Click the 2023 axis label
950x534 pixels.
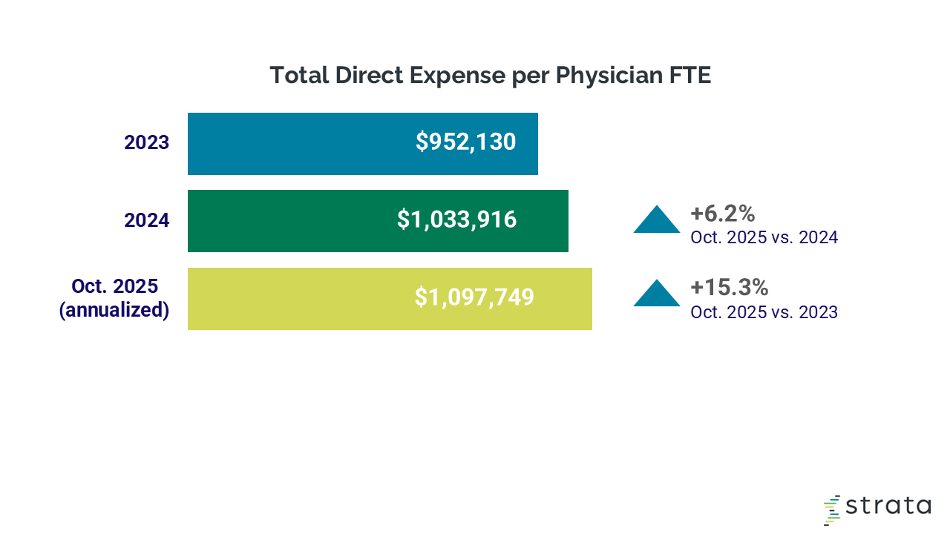[x=146, y=143]
